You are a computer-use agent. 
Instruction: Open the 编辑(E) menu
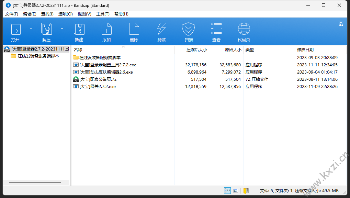[x=30, y=14]
